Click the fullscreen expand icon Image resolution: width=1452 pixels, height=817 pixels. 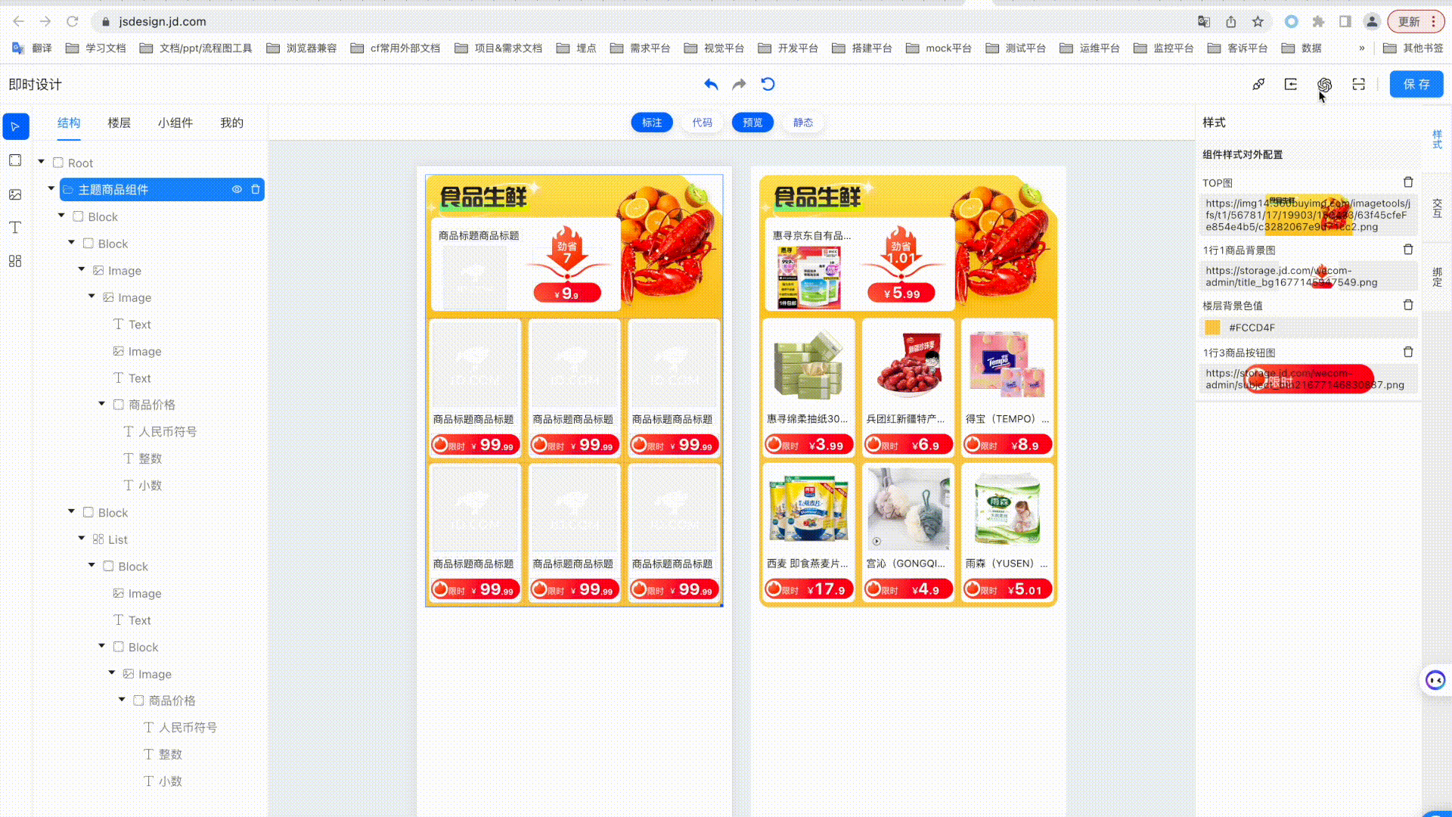point(1358,84)
